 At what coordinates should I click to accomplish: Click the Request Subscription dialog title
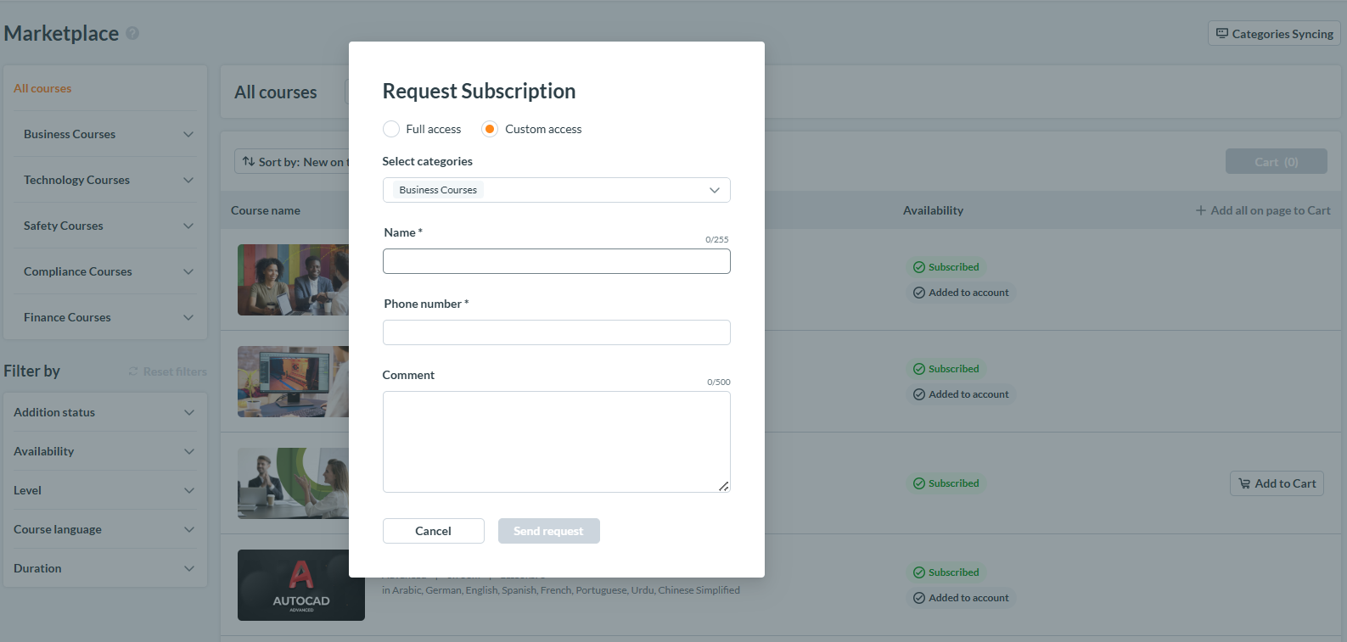click(479, 91)
